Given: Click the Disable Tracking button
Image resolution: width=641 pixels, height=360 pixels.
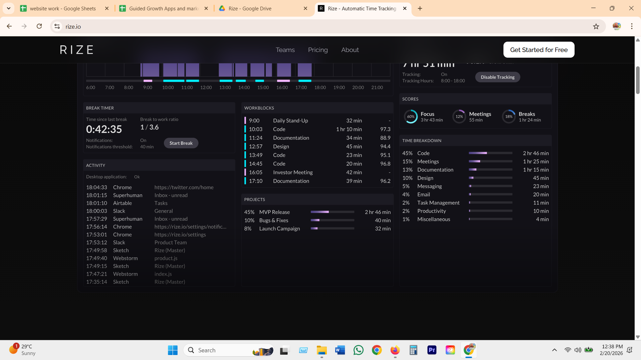Looking at the screenshot, I should coord(497,77).
